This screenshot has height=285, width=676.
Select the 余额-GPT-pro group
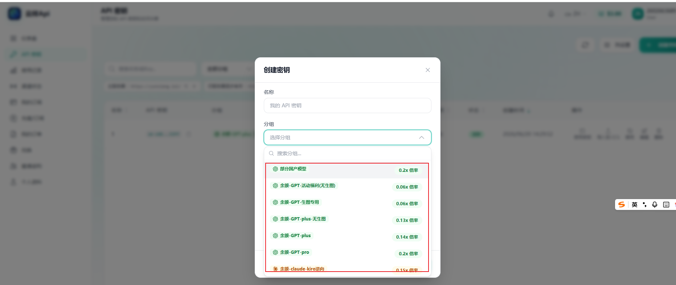pyautogui.click(x=347, y=253)
